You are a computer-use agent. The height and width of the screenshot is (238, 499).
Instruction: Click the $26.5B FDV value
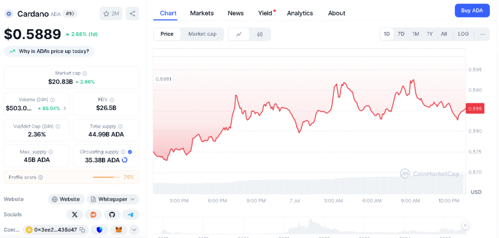tap(106, 108)
